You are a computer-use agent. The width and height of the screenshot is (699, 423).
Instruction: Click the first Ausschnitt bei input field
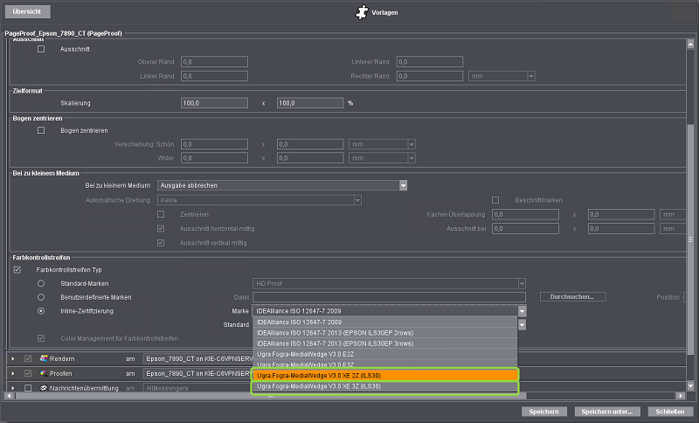[x=526, y=229]
